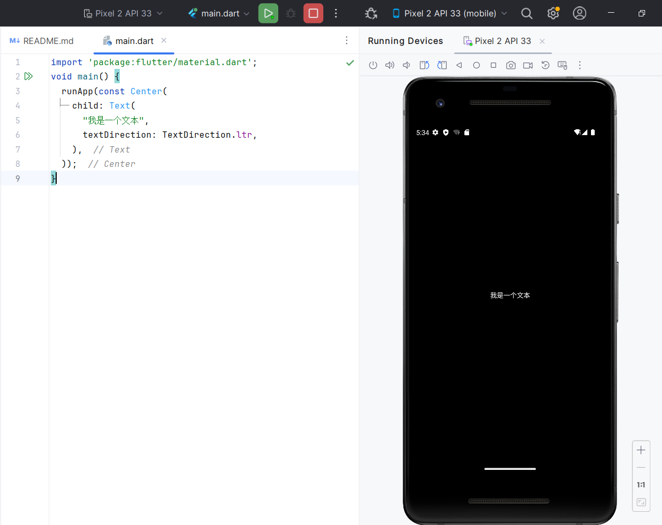The height and width of the screenshot is (525, 662).
Task: Decrease emulator volume
Action: 407,65
